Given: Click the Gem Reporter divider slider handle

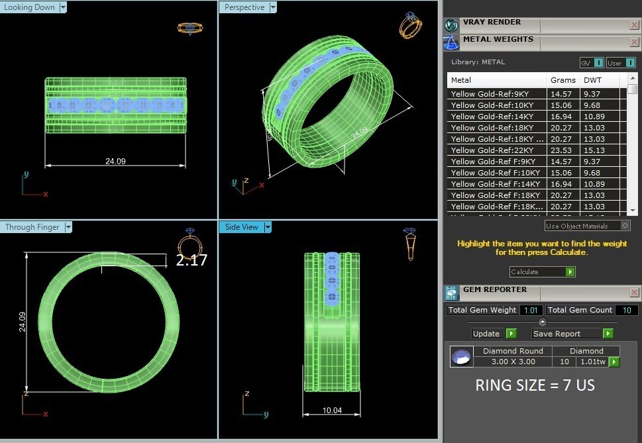Looking at the screenshot, I should (x=542, y=322).
